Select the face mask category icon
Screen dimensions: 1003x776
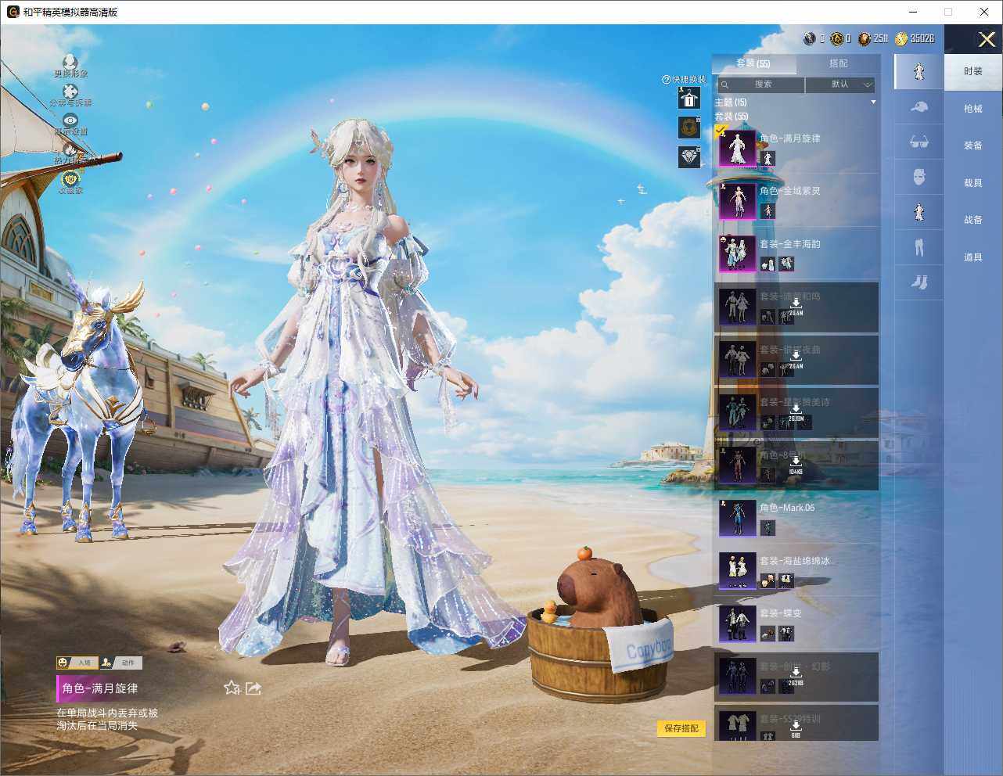(x=919, y=177)
